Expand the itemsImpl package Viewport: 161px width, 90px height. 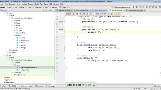[x=15, y=33]
